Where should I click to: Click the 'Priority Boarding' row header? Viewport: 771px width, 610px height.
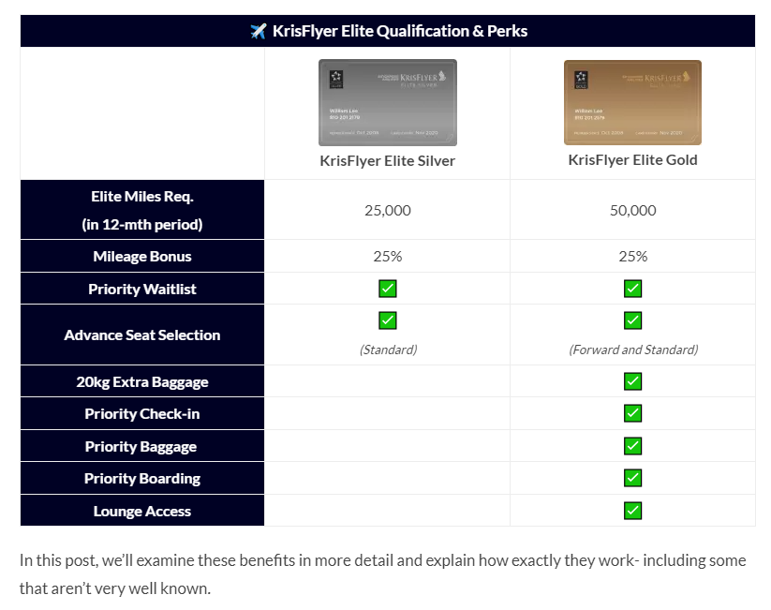[x=142, y=478]
